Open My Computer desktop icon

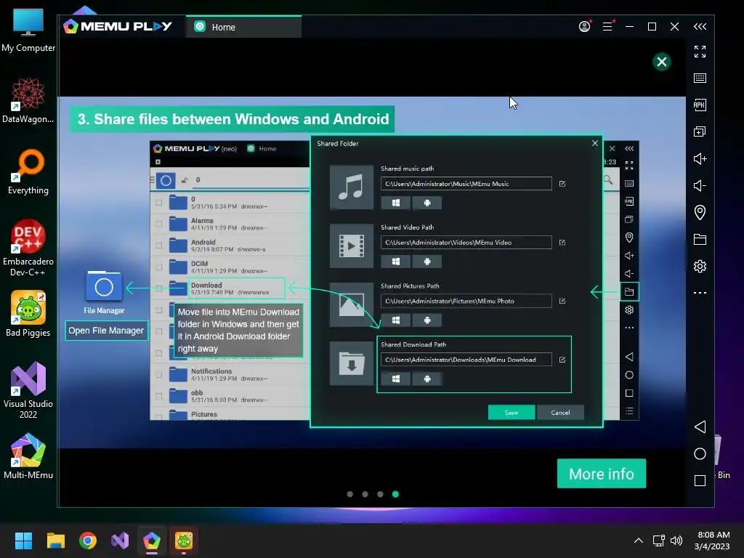point(28,31)
